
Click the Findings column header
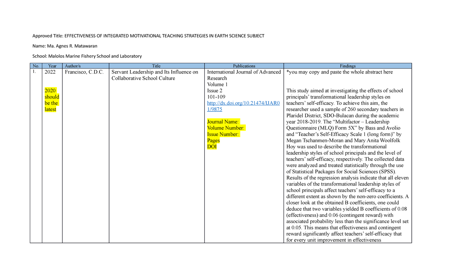pyautogui.click(x=347, y=65)
